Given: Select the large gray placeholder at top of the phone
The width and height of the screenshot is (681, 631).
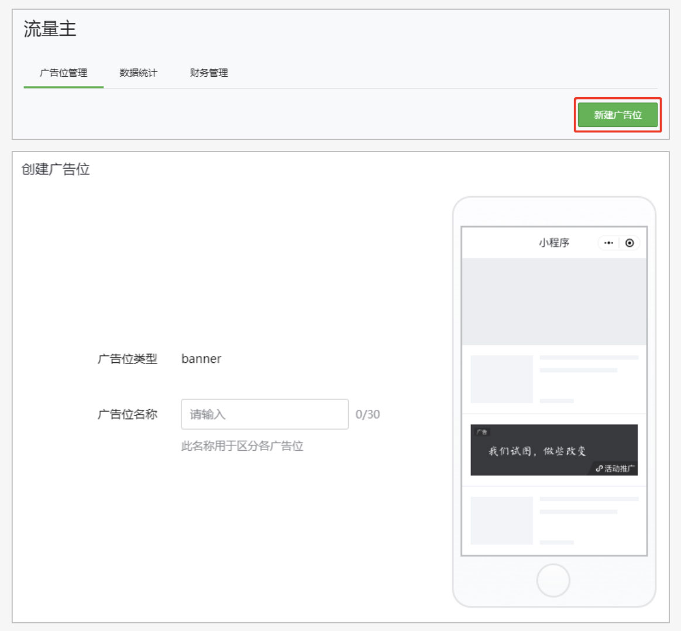Looking at the screenshot, I should (554, 301).
